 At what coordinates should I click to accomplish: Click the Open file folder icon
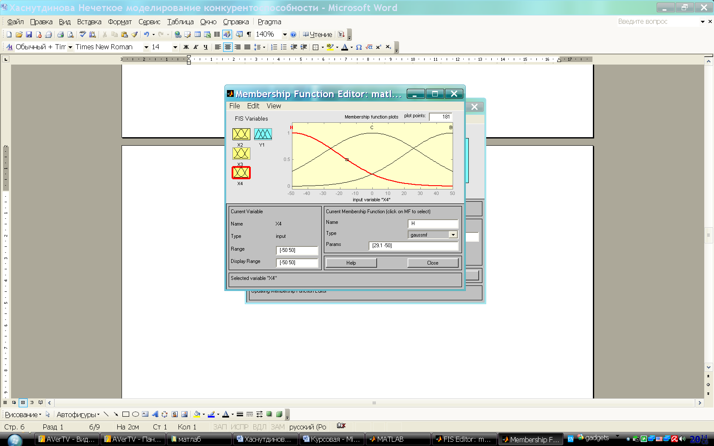click(19, 34)
